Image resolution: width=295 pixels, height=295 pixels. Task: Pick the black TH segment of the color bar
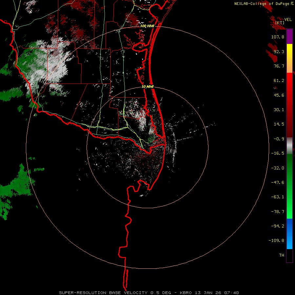click(x=289, y=256)
